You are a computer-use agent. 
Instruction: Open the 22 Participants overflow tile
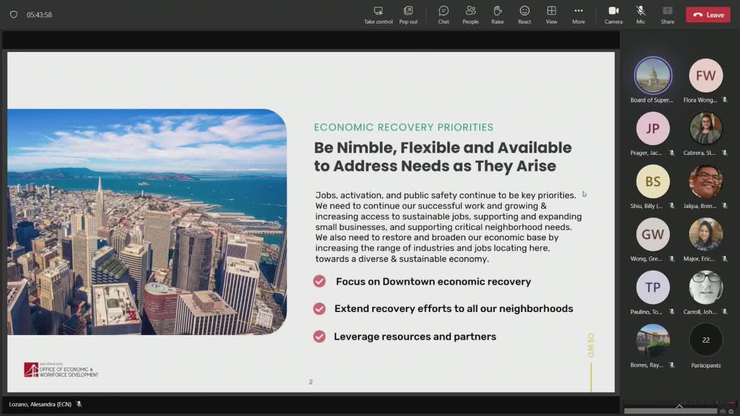point(705,340)
